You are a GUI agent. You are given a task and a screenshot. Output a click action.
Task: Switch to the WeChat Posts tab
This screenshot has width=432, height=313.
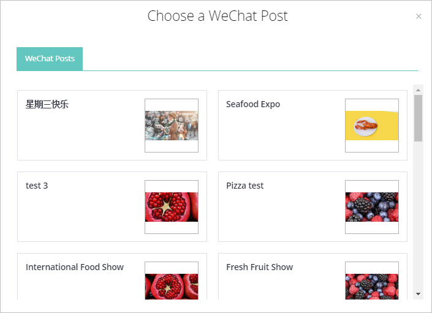coord(50,59)
